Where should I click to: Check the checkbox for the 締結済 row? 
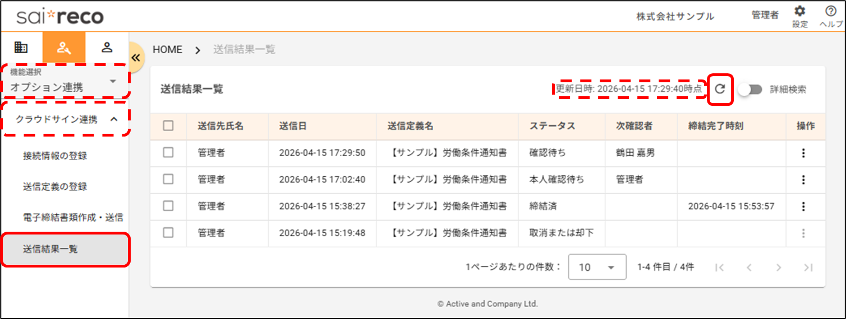point(168,206)
